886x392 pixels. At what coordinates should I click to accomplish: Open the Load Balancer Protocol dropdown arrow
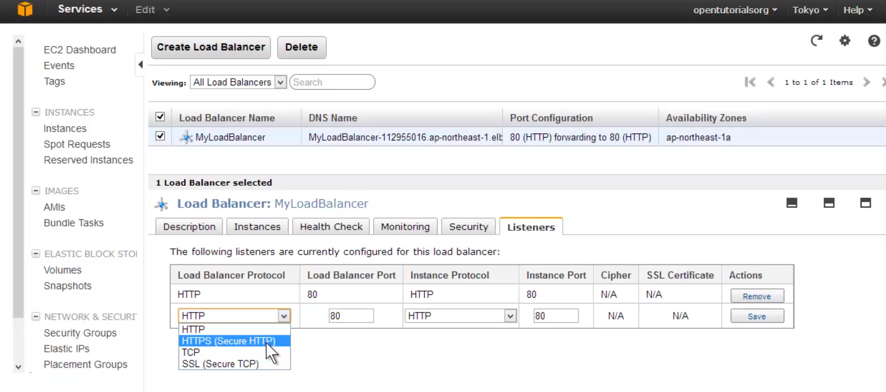pyautogui.click(x=284, y=316)
